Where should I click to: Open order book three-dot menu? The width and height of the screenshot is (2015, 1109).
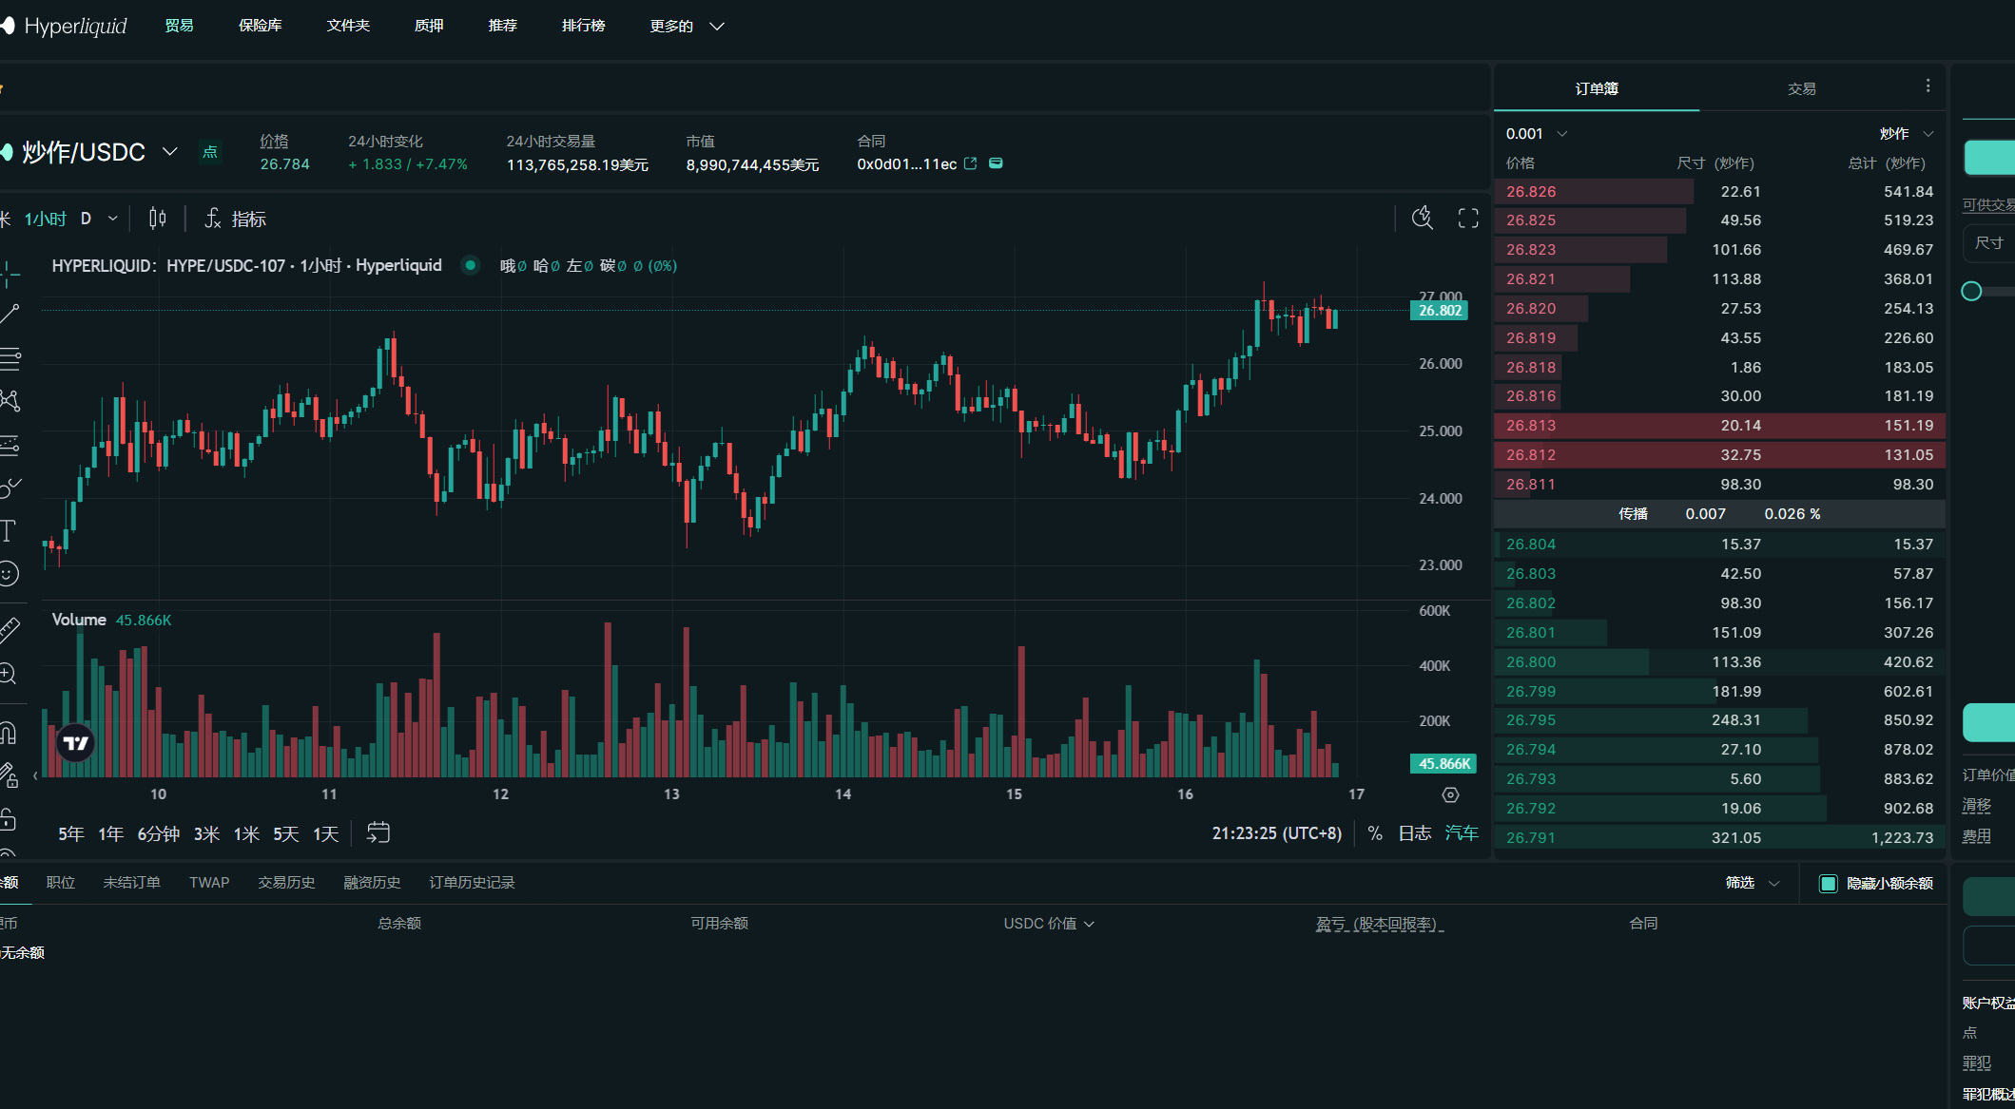point(1928,86)
